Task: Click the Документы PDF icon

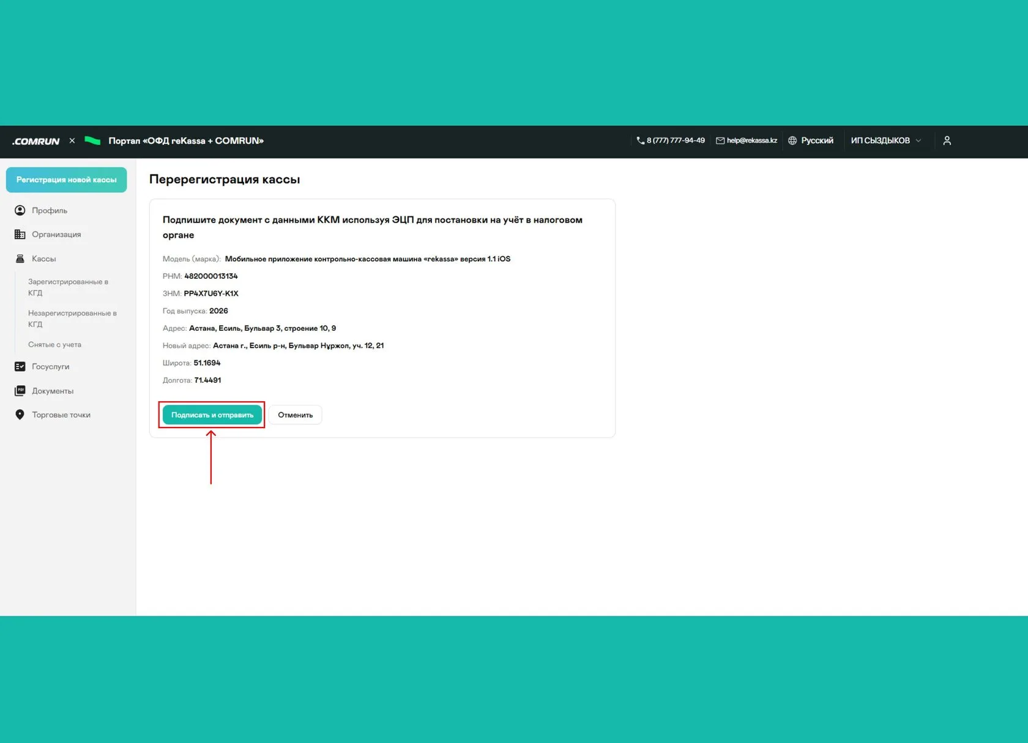Action: pos(20,391)
